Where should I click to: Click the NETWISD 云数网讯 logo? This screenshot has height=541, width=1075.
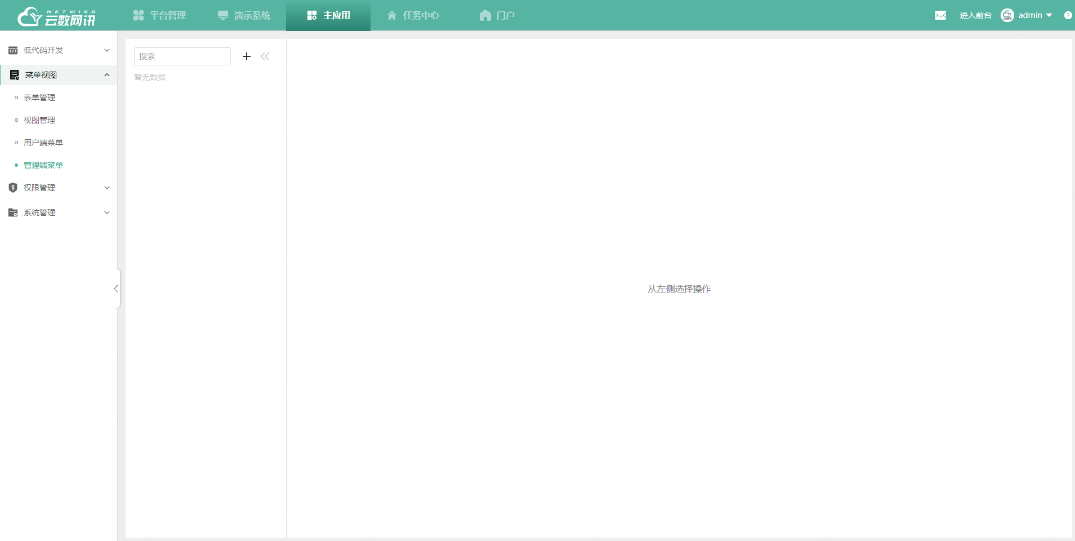click(x=55, y=15)
